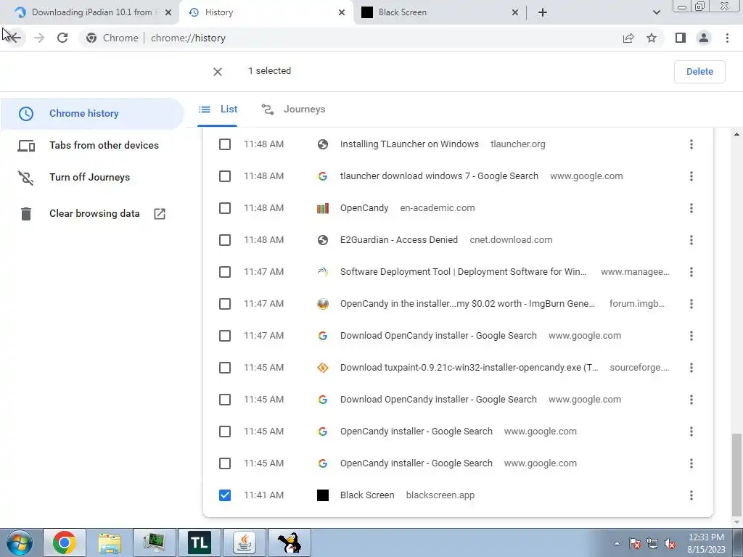Viewport: 743px width, 557px height.
Task: Click the Tabs from other devices icon
Action: click(26, 145)
